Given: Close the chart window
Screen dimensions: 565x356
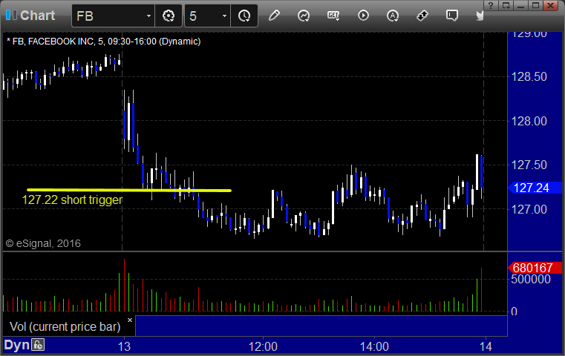Looking at the screenshot, I should coord(551,5).
